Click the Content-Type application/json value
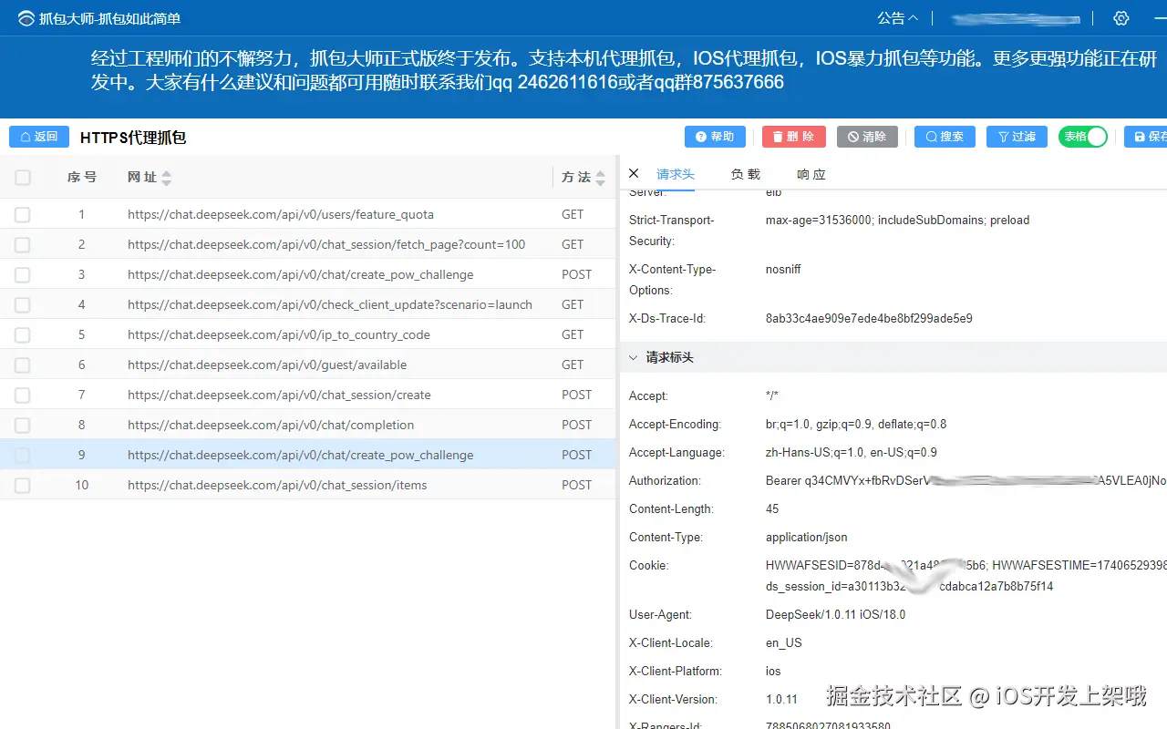This screenshot has height=729, width=1167. [x=807, y=538]
